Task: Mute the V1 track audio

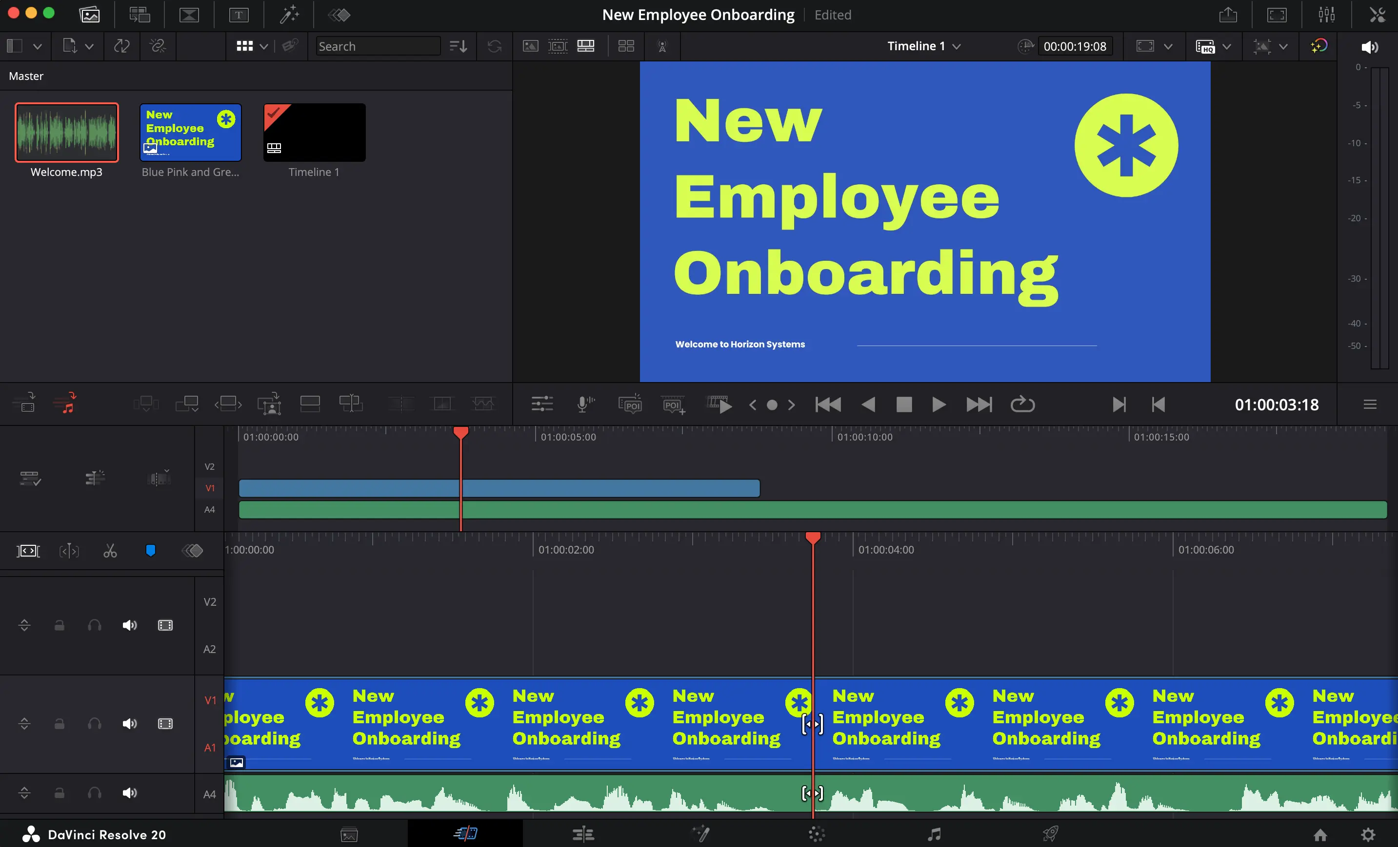Action: click(x=129, y=723)
